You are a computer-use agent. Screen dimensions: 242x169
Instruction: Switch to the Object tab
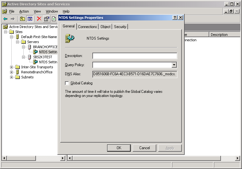(106, 27)
